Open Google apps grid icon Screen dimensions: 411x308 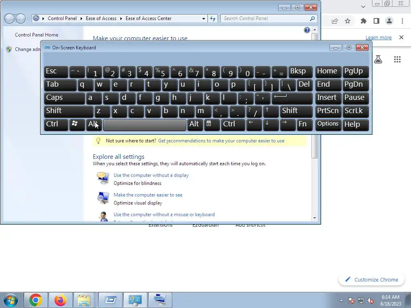397,59
